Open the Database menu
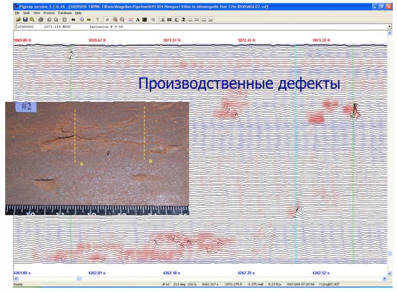 point(65,13)
